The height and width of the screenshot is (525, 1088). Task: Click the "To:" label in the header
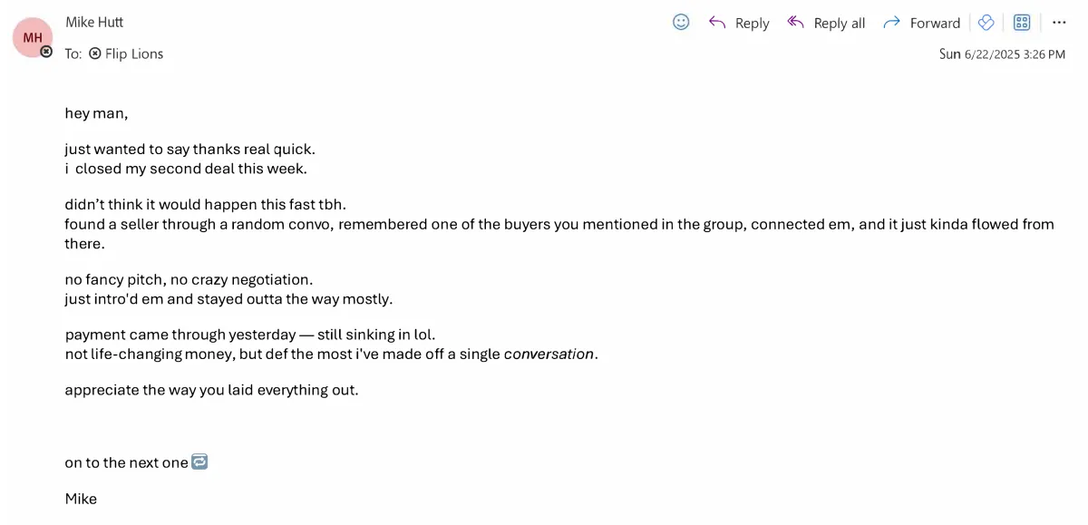pyautogui.click(x=73, y=53)
